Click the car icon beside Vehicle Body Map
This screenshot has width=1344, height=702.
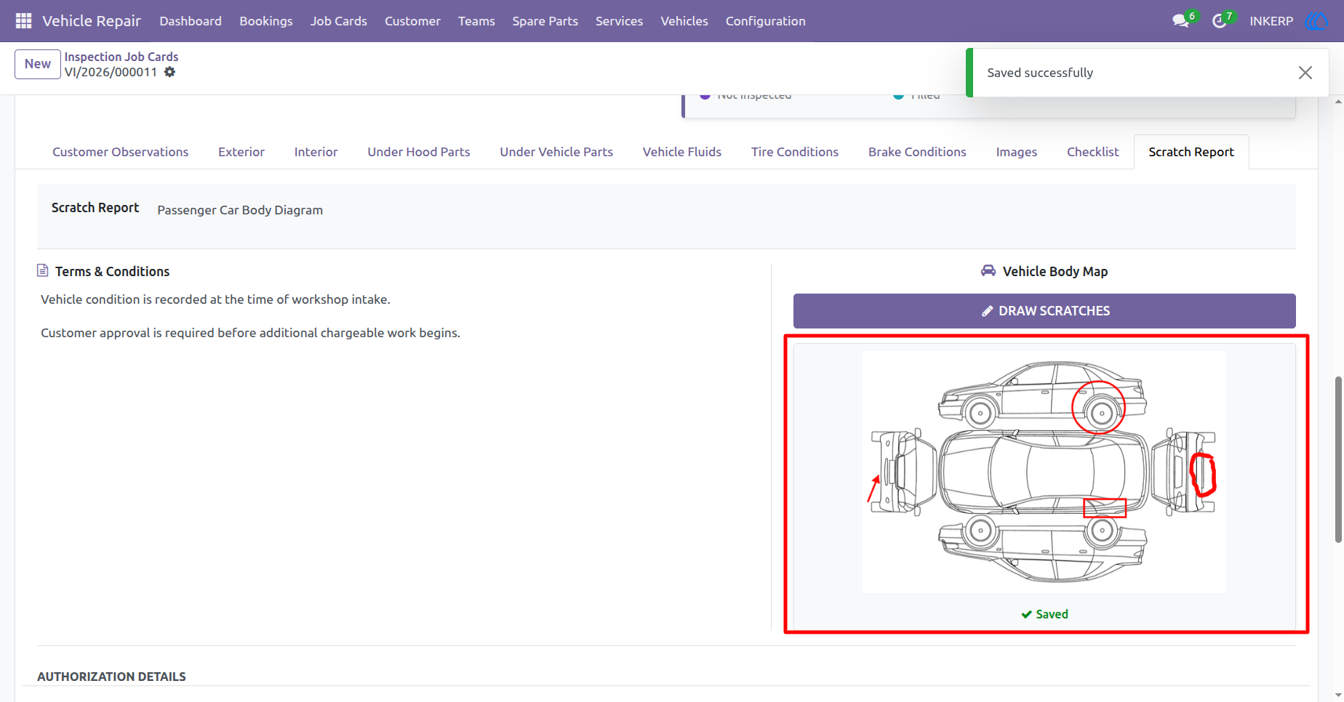(x=988, y=271)
